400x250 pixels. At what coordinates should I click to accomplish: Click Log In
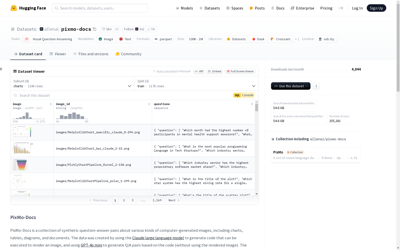click(x=357, y=8)
